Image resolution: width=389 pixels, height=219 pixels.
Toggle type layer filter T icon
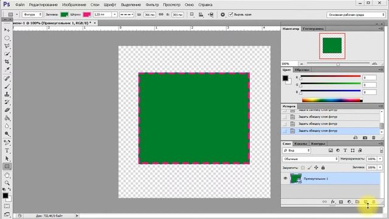(x=345, y=150)
